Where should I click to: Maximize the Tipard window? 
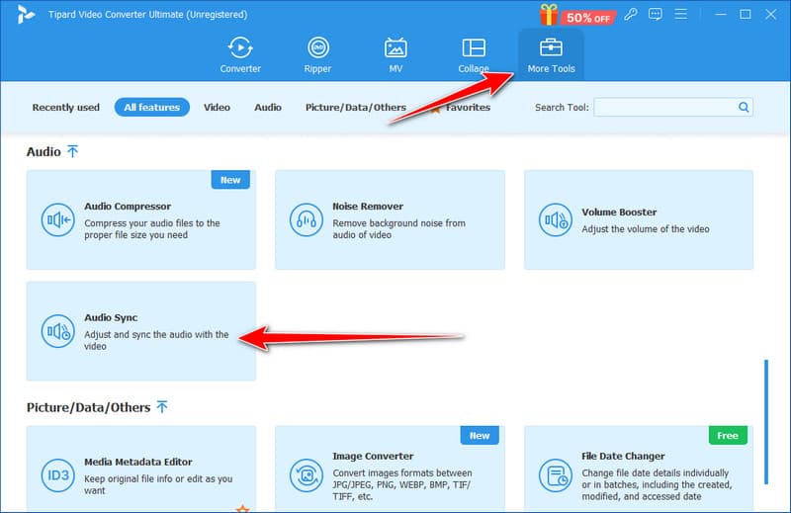(746, 14)
